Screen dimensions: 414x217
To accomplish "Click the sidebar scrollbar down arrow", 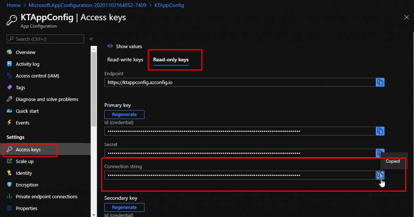I will coord(94,215).
